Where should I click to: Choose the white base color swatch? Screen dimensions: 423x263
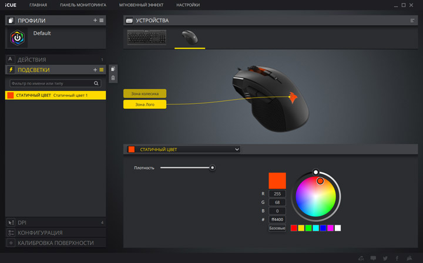click(337, 228)
